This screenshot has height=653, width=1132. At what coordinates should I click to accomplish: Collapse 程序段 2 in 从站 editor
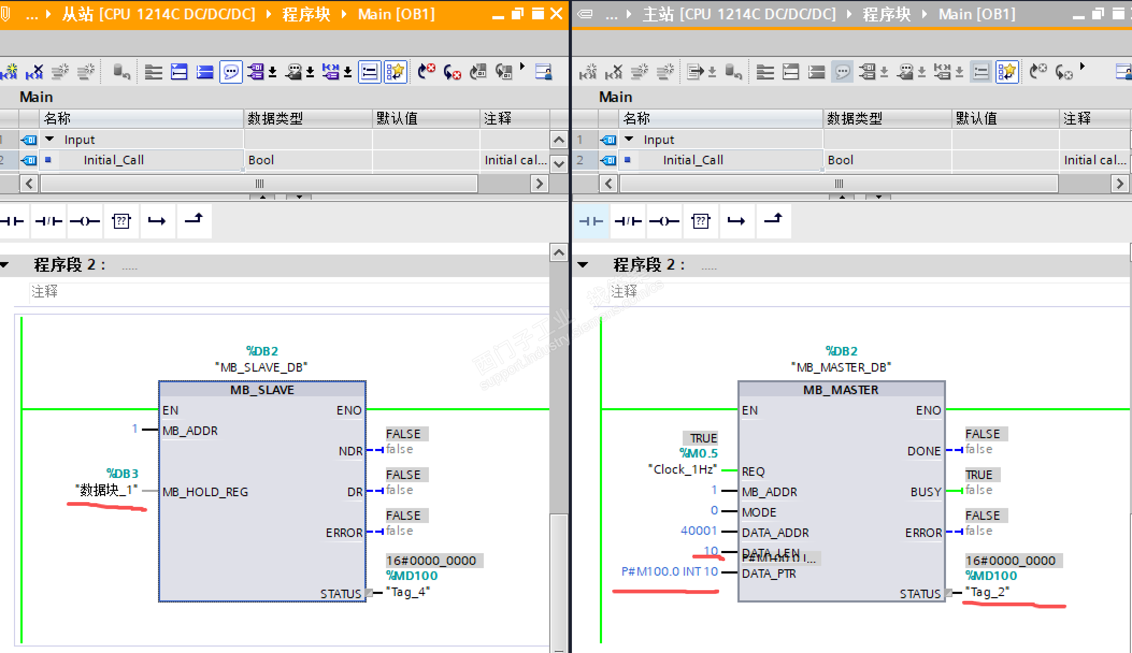4,265
